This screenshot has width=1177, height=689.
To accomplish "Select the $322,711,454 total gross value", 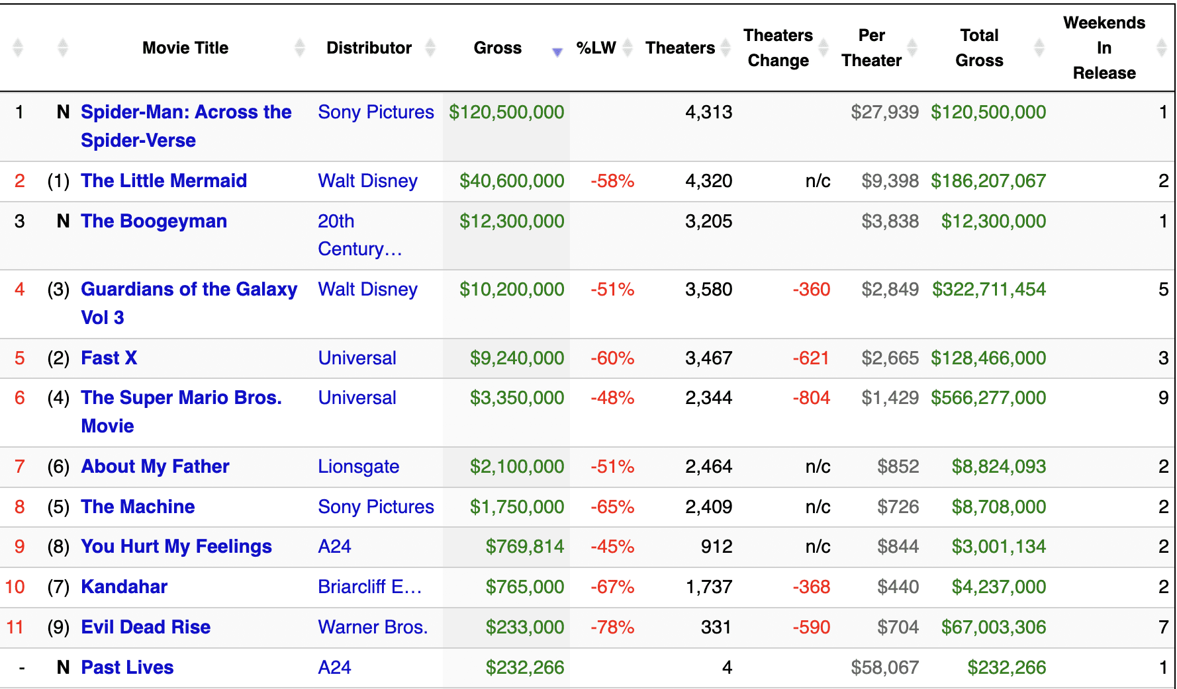I will [x=989, y=290].
